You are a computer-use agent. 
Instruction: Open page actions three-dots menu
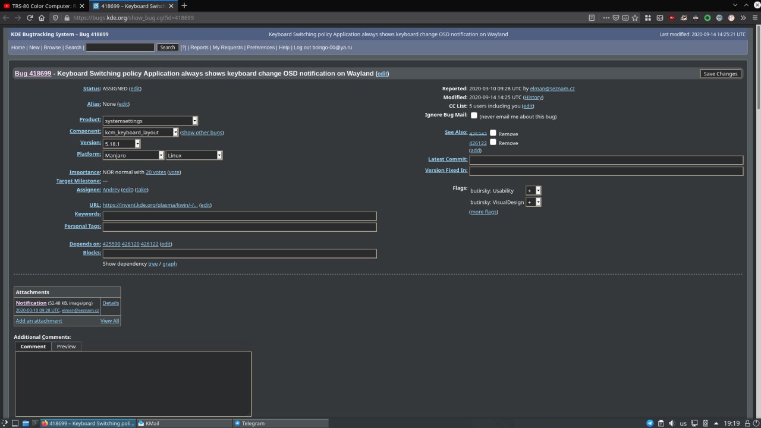click(606, 18)
